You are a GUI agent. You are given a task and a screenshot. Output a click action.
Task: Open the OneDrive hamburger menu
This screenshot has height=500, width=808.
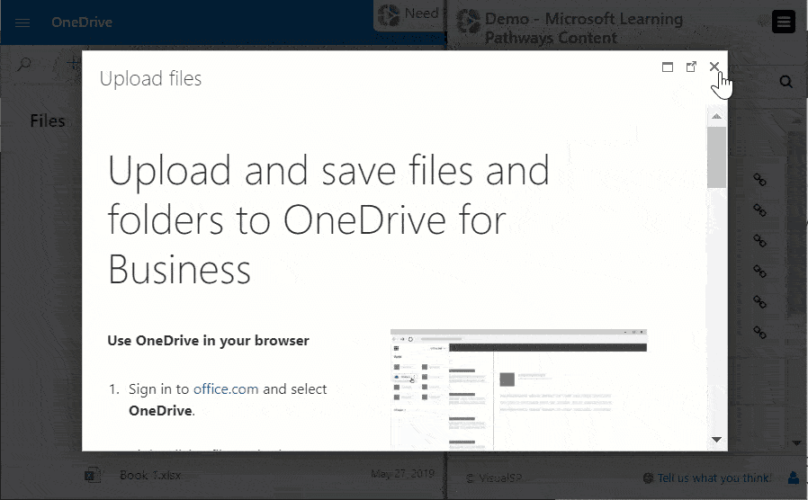(x=22, y=22)
